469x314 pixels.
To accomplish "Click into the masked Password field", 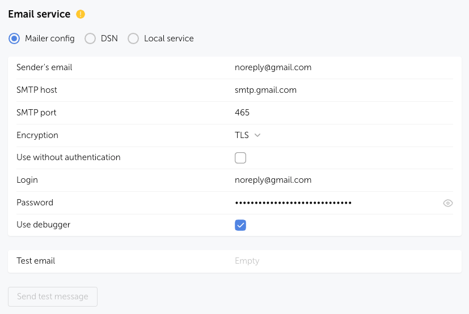I will click(293, 203).
